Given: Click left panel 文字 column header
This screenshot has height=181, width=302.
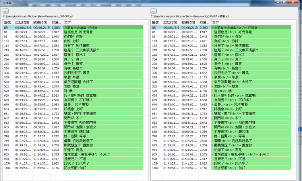Looking at the screenshot, I should [103, 22].
